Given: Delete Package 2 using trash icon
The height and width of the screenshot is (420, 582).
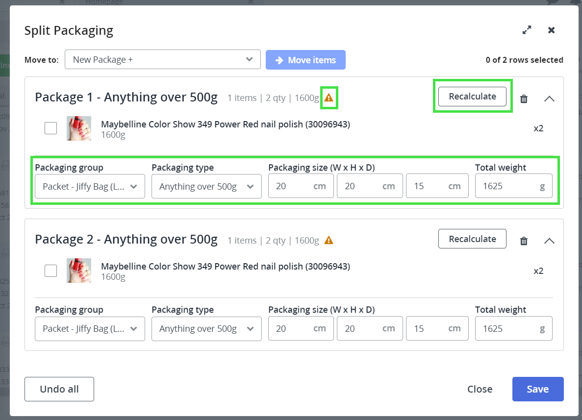Looking at the screenshot, I should pos(524,241).
